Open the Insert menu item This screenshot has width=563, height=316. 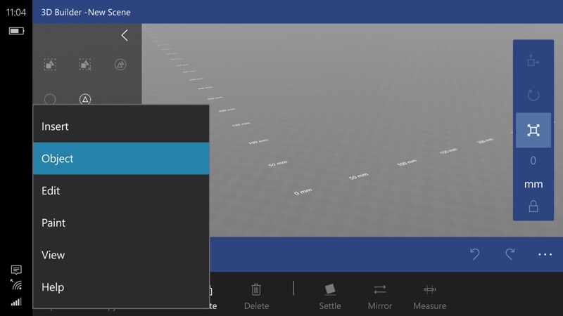click(121, 126)
